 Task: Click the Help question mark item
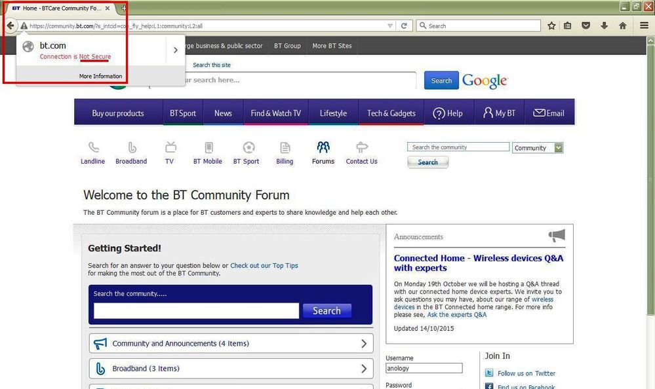448,113
